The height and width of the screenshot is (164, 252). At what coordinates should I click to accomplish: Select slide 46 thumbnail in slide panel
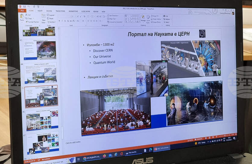pyautogui.click(x=42, y=120)
